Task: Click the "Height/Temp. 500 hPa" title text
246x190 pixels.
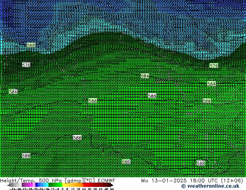Action: click(x=31, y=181)
